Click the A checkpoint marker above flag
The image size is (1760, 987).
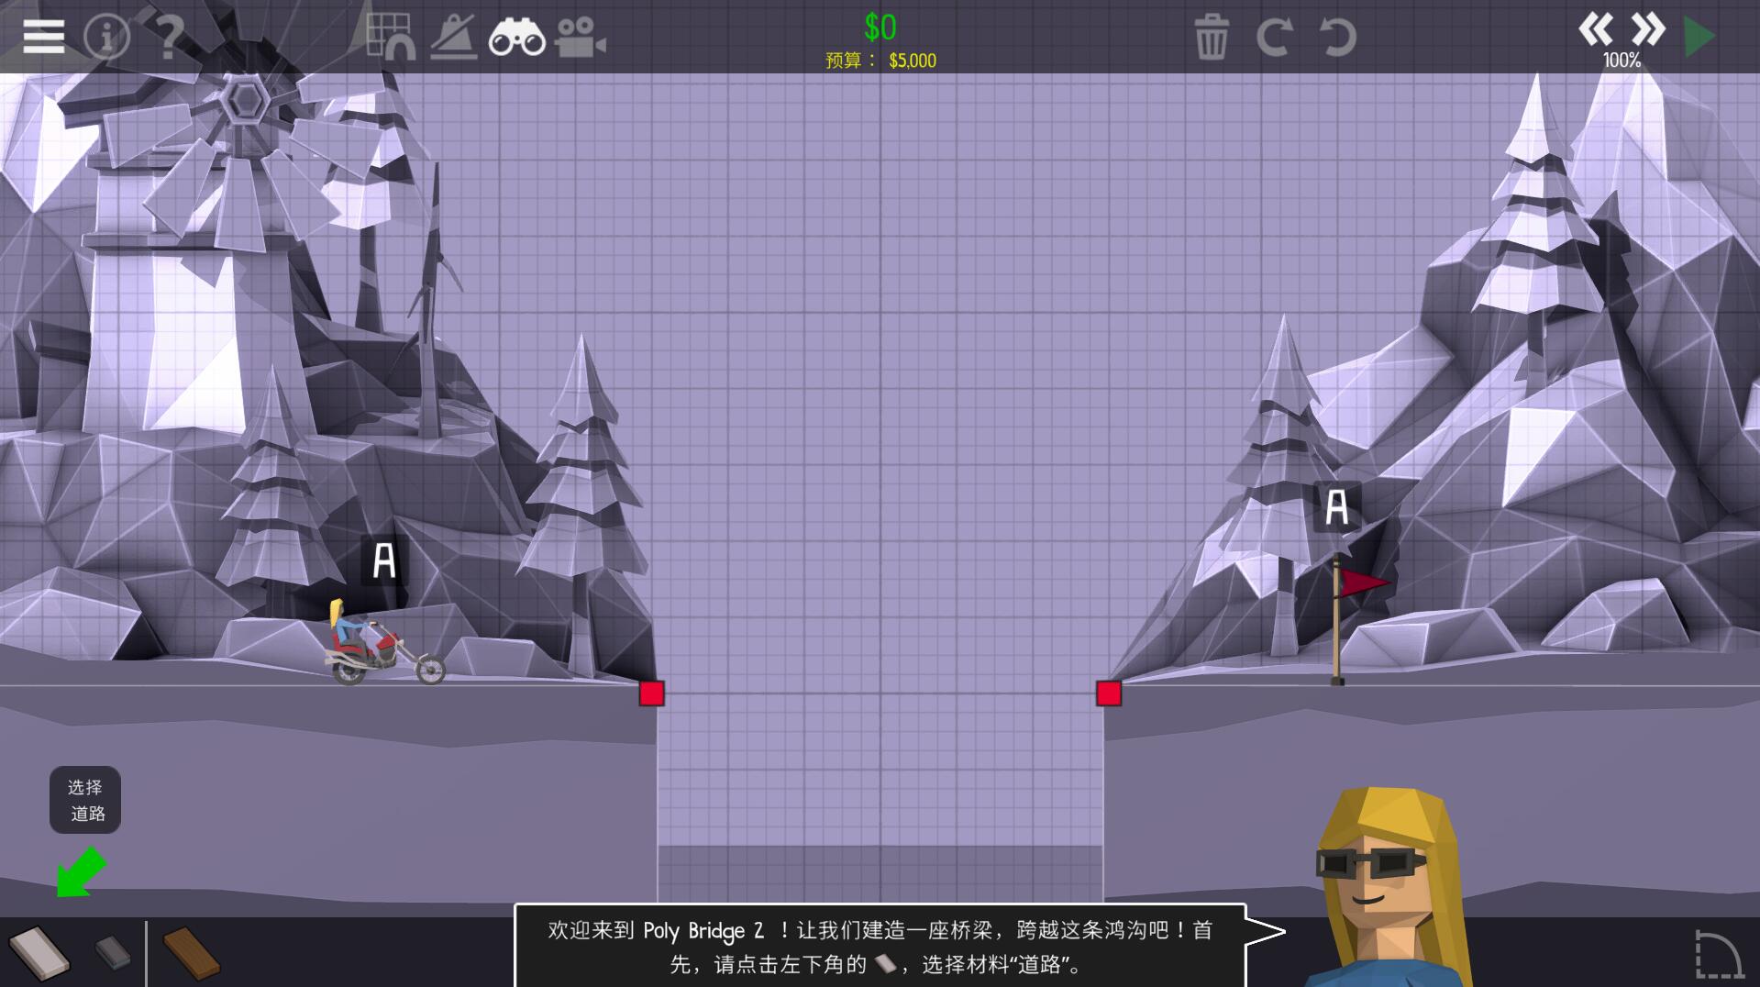tap(1336, 506)
